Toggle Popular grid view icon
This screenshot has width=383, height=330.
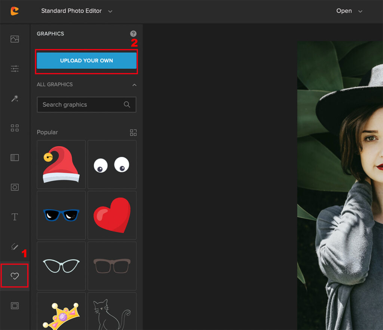[x=133, y=132]
